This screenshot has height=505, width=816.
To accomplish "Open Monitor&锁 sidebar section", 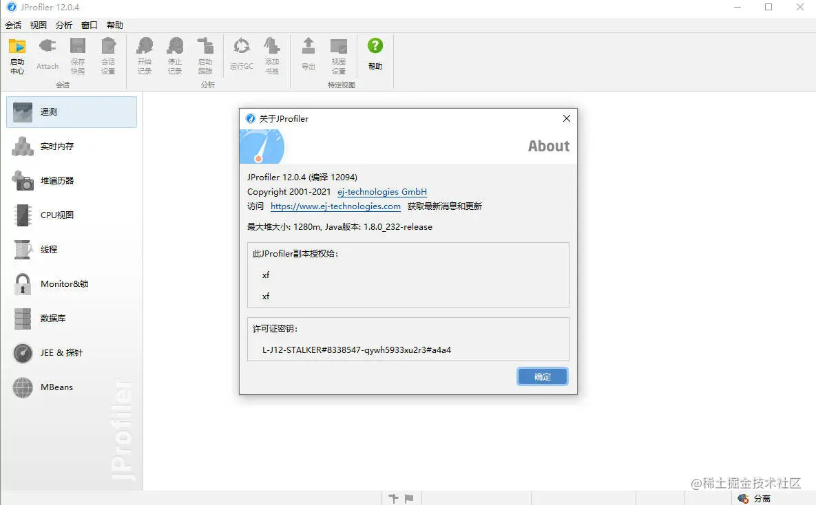I will click(x=72, y=283).
